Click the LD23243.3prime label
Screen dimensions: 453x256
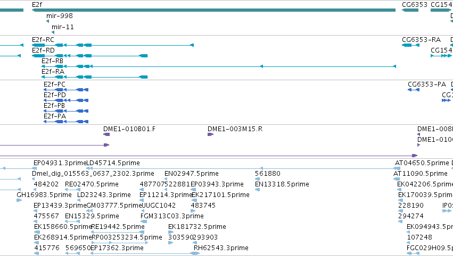click(x=104, y=195)
